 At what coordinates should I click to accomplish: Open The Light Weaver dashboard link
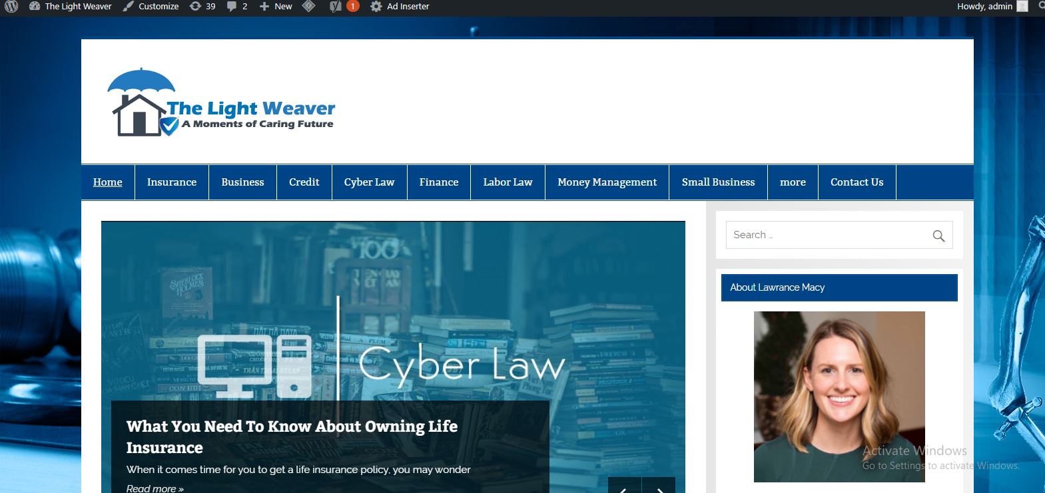71,7
